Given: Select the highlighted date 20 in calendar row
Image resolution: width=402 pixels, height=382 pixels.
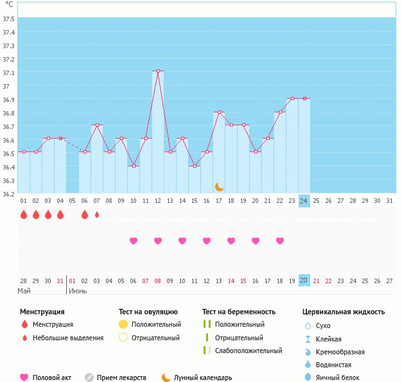Looking at the screenshot, I should (x=304, y=281).
